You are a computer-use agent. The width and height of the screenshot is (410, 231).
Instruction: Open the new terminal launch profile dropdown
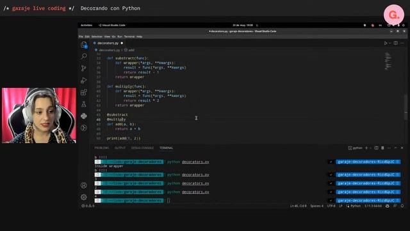tap(370, 148)
